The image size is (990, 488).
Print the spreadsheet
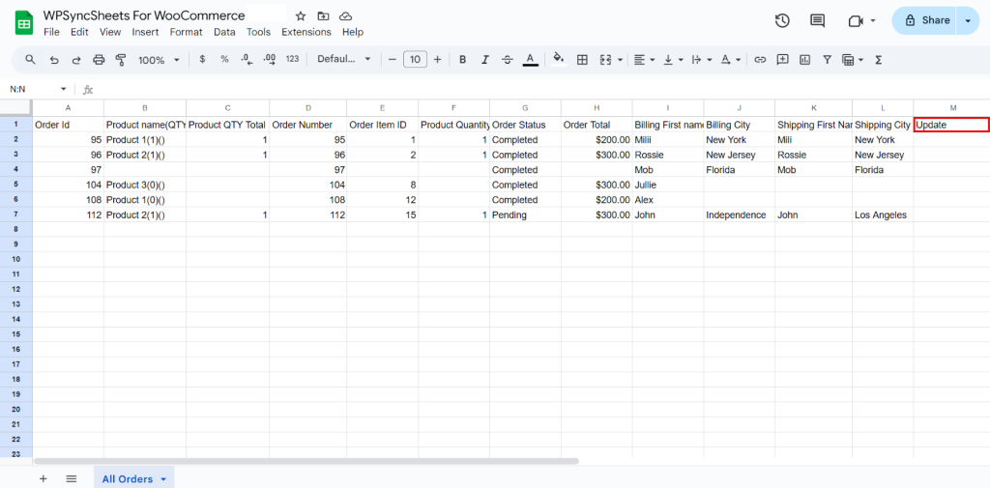pos(99,59)
